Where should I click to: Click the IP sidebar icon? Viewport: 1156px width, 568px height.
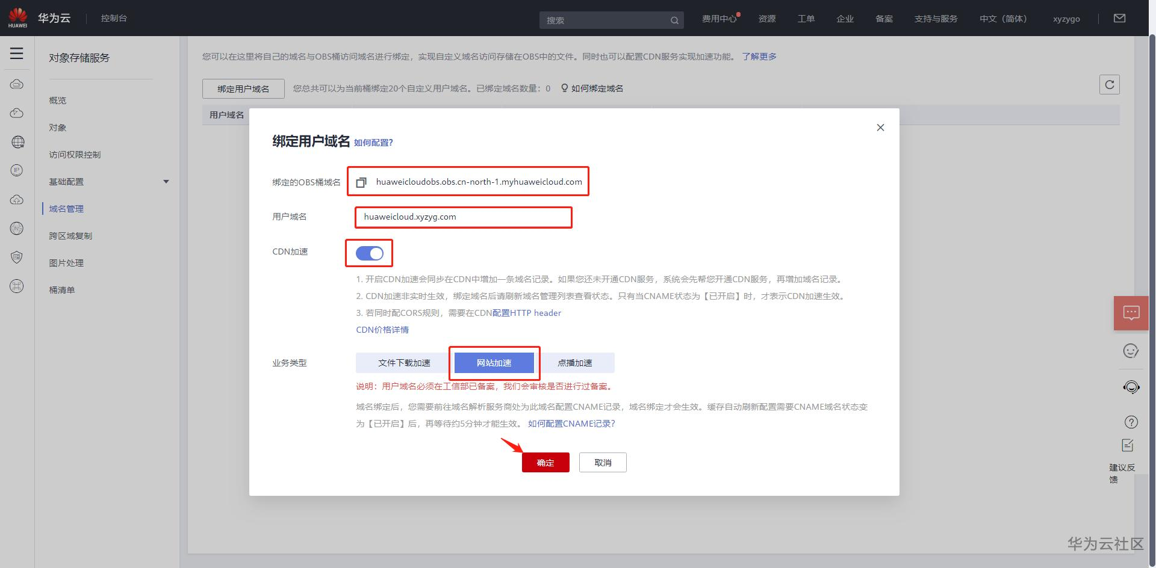(17, 170)
